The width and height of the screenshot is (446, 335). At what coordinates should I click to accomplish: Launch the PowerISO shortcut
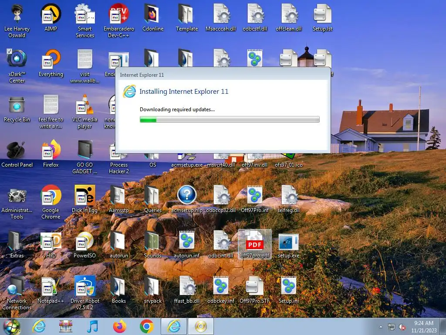[x=85, y=245]
